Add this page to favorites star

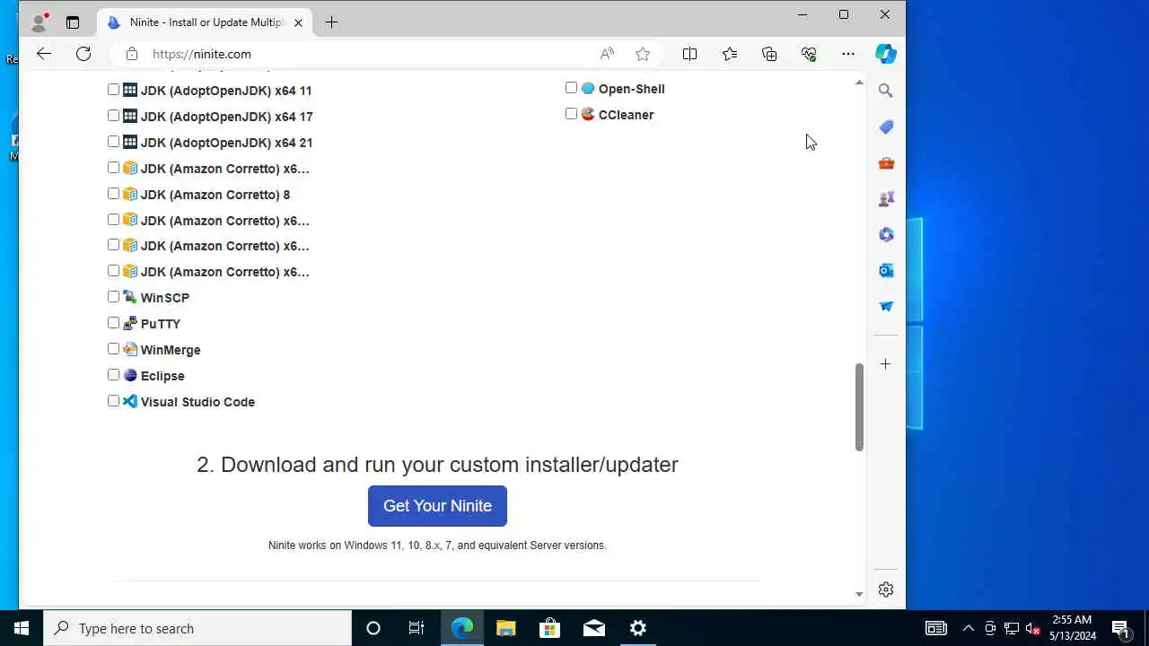[x=643, y=54]
